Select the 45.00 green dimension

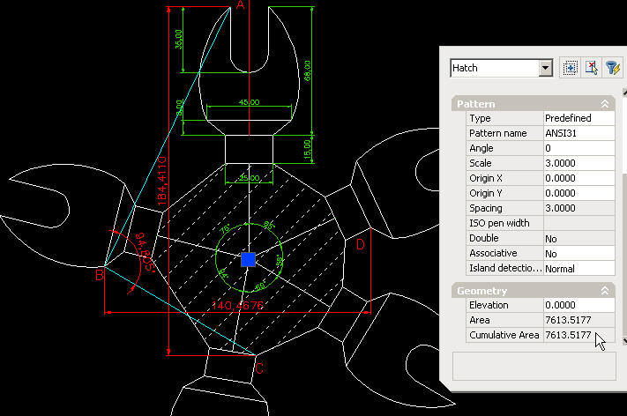[x=249, y=102]
